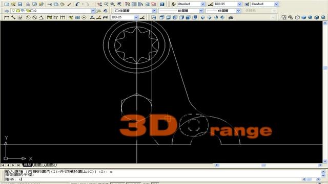
Task: Click the Layer Previous icon
Action: click(x=106, y=11)
